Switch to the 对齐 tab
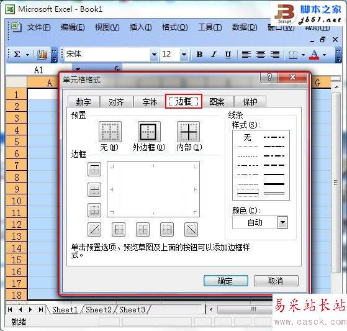 pyautogui.click(x=117, y=102)
